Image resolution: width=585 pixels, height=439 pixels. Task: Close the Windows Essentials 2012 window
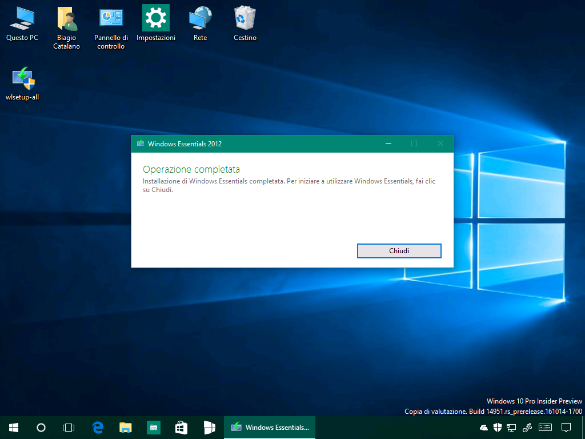point(440,143)
